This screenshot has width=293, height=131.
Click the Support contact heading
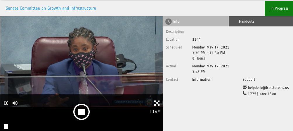coord(249,80)
